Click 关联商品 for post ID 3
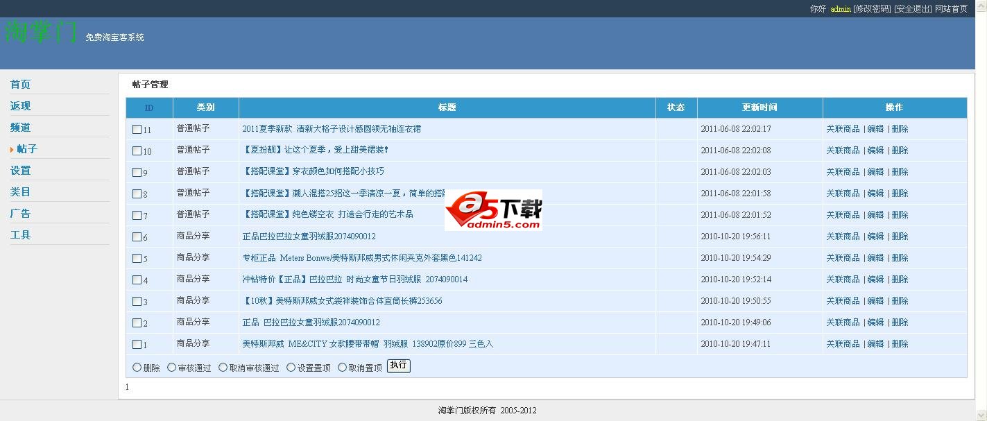This screenshot has width=987, height=421. point(843,301)
